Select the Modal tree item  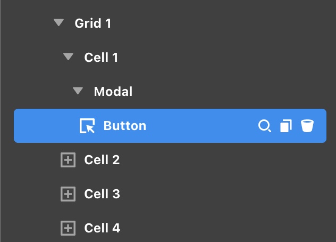pos(113,91)
